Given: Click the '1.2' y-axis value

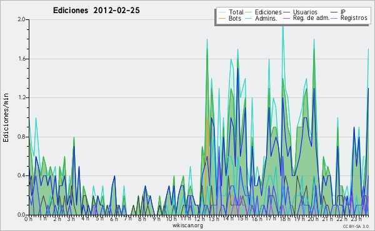Looking at the screenshot, I should pos(21,97).
